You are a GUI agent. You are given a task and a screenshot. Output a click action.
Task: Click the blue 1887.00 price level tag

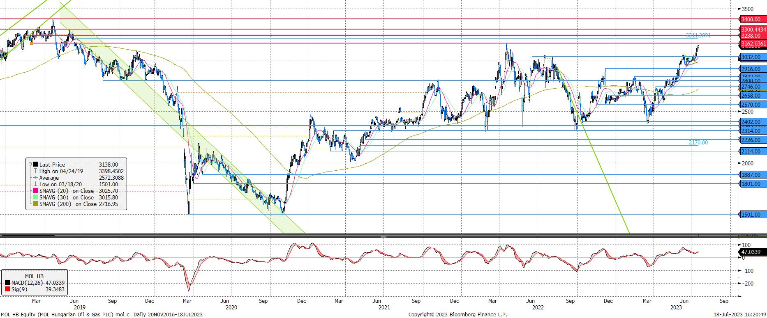point(753,175)
